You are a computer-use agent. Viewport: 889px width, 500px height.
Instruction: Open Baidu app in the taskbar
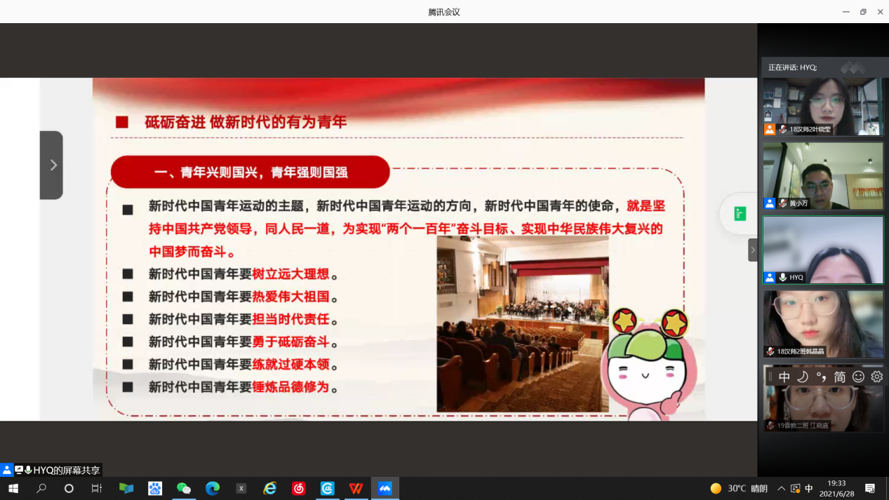tap(155, 489)
